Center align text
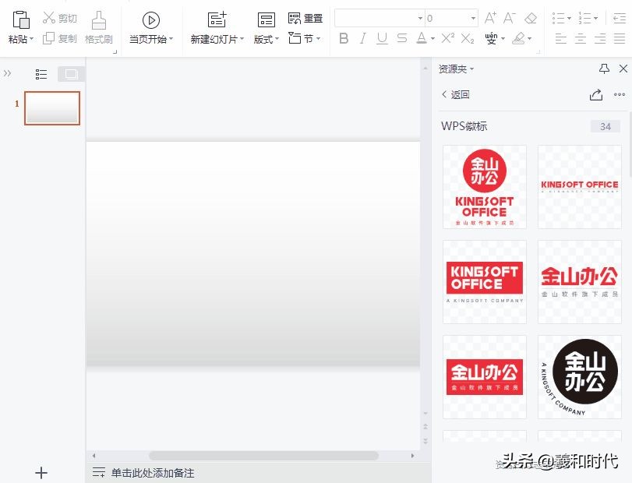 [581, 39]
